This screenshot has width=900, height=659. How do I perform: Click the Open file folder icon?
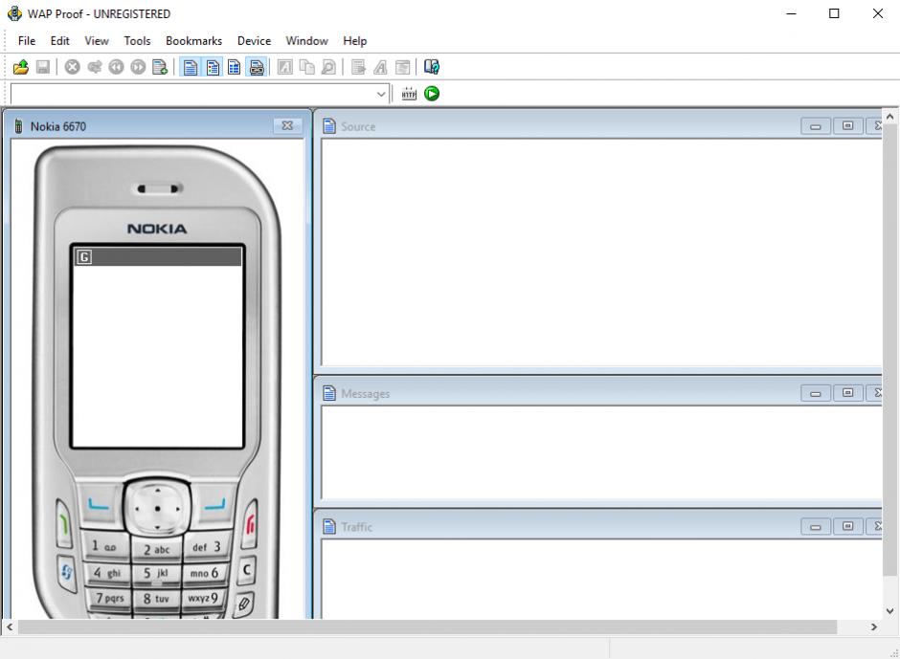(21, 67)
